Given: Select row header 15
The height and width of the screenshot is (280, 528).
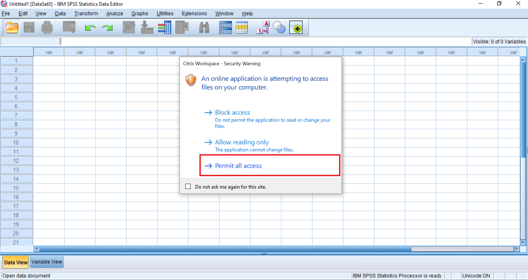Looking at the screenshot, I should click(16, 188).
